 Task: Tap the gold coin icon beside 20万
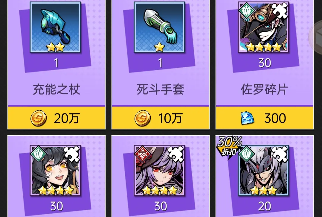pos(38,118)
